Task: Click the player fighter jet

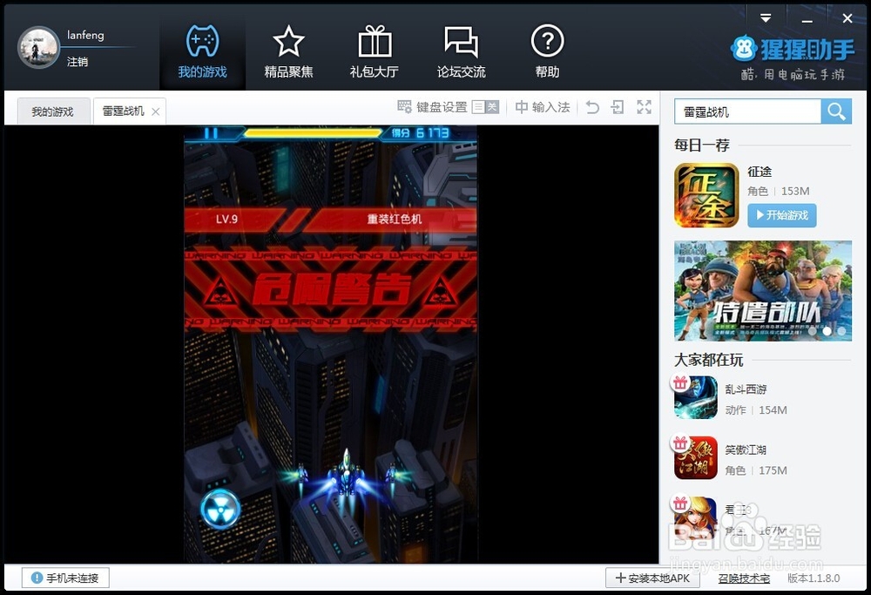Action: click(346, 475)
